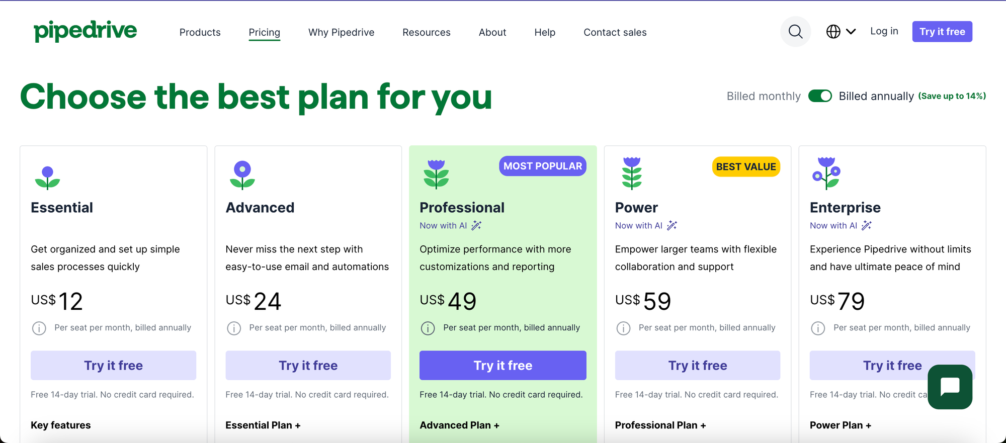Viewport: 1006px width, 443px height.
Task: Click Try it free in the top navigation
Action: pos(942,31)
